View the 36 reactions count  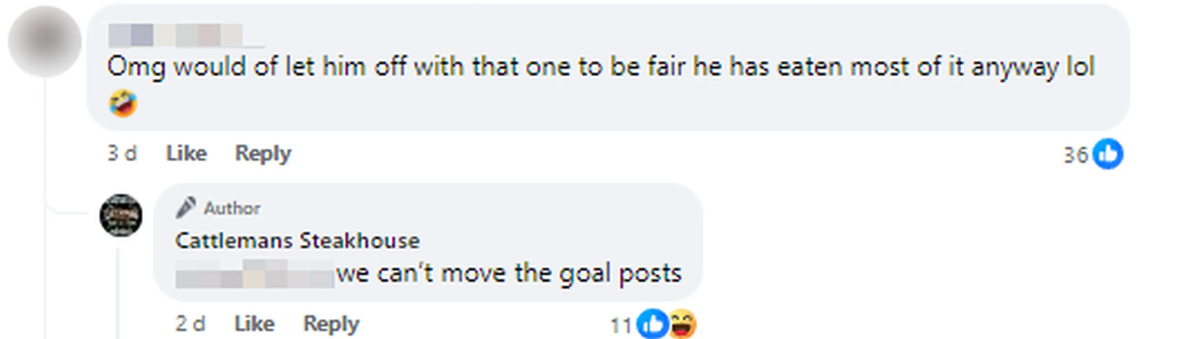point(1075,155)
